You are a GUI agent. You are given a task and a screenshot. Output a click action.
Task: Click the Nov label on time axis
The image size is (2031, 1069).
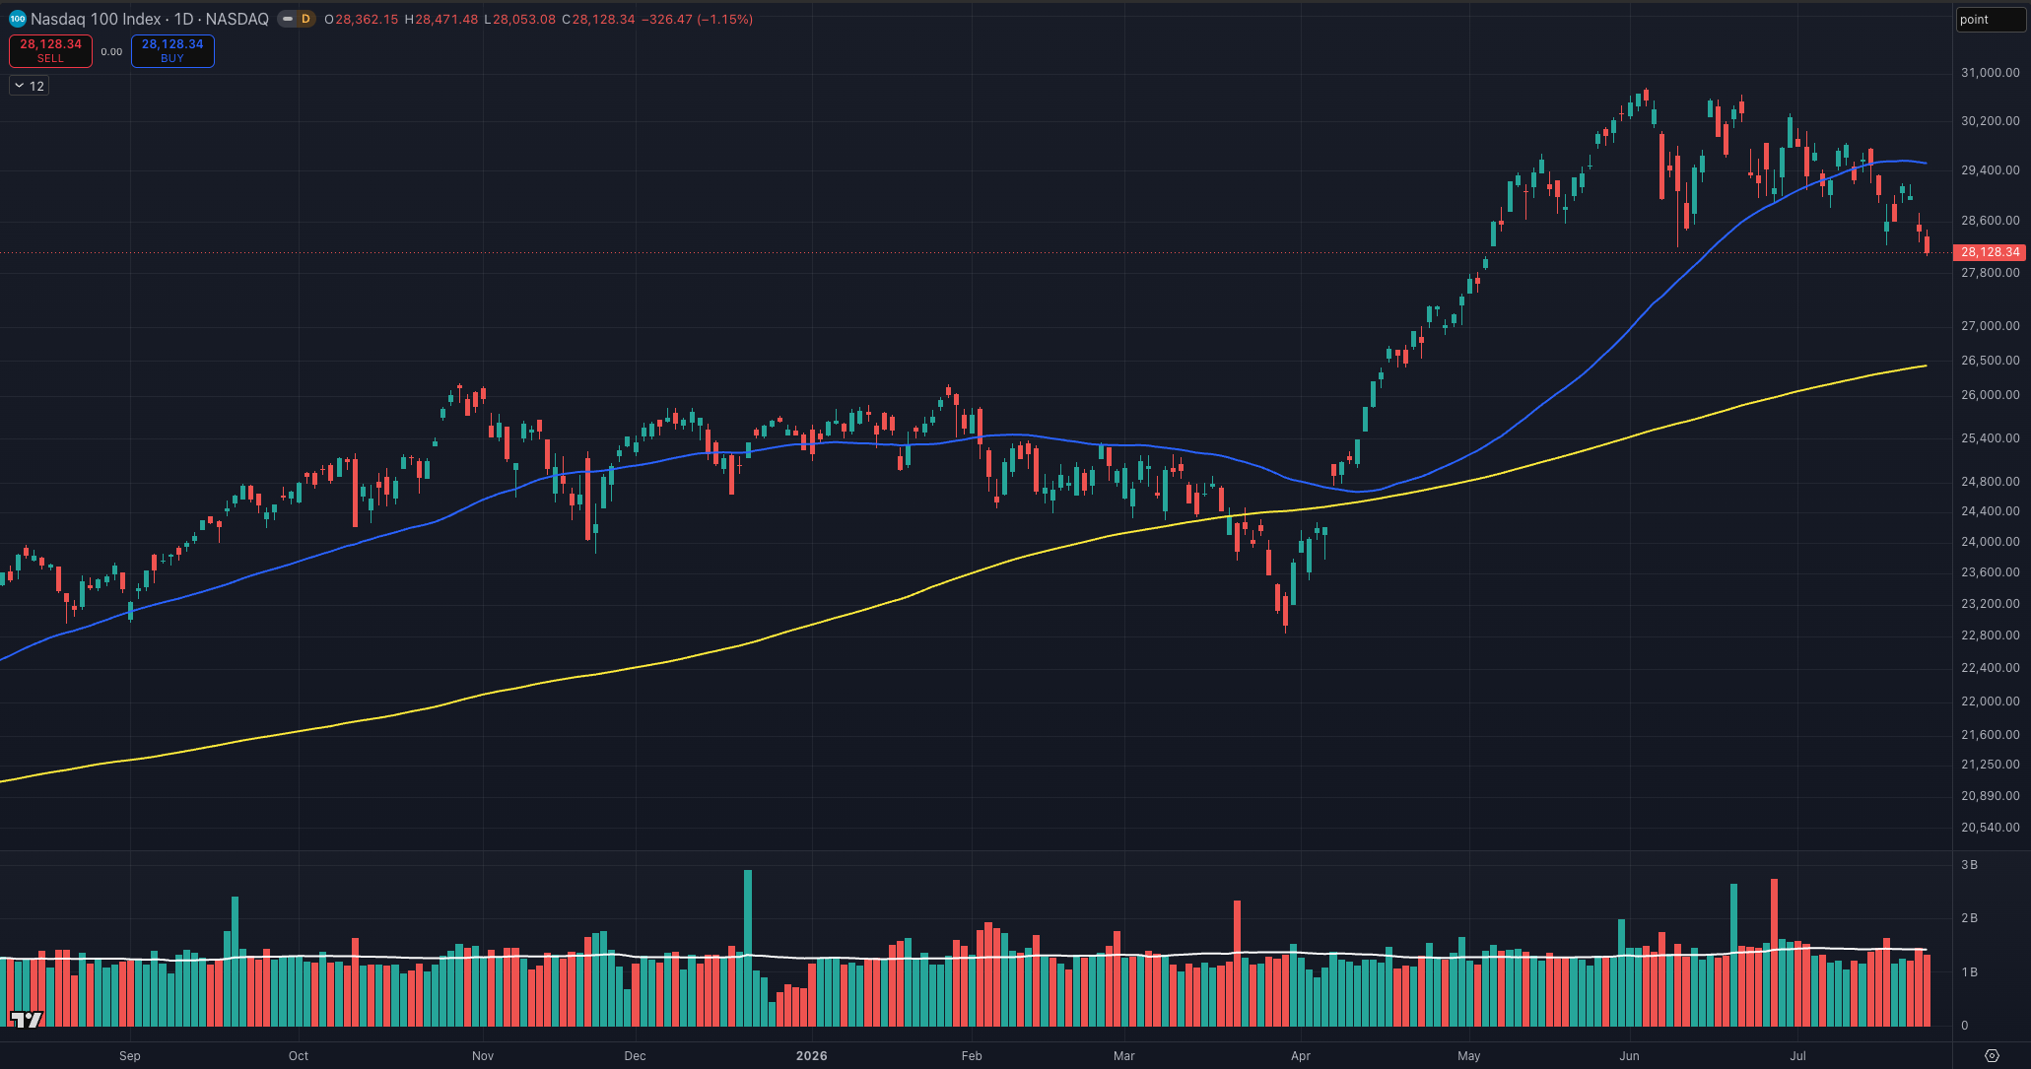[483, 1056]
